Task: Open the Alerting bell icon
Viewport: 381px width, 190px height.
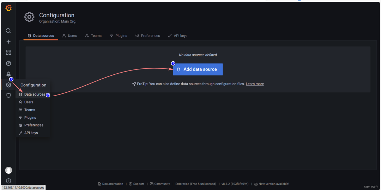Action: [x=8, y=74]
